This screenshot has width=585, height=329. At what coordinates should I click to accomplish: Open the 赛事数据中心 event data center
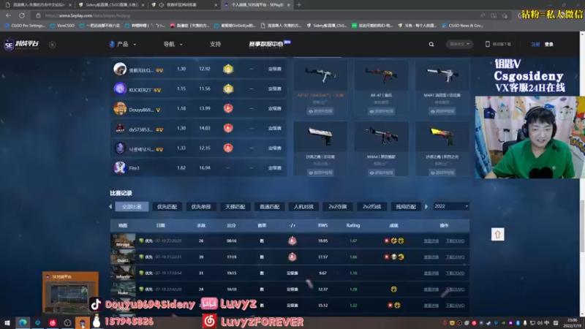(x=268, y=44)
